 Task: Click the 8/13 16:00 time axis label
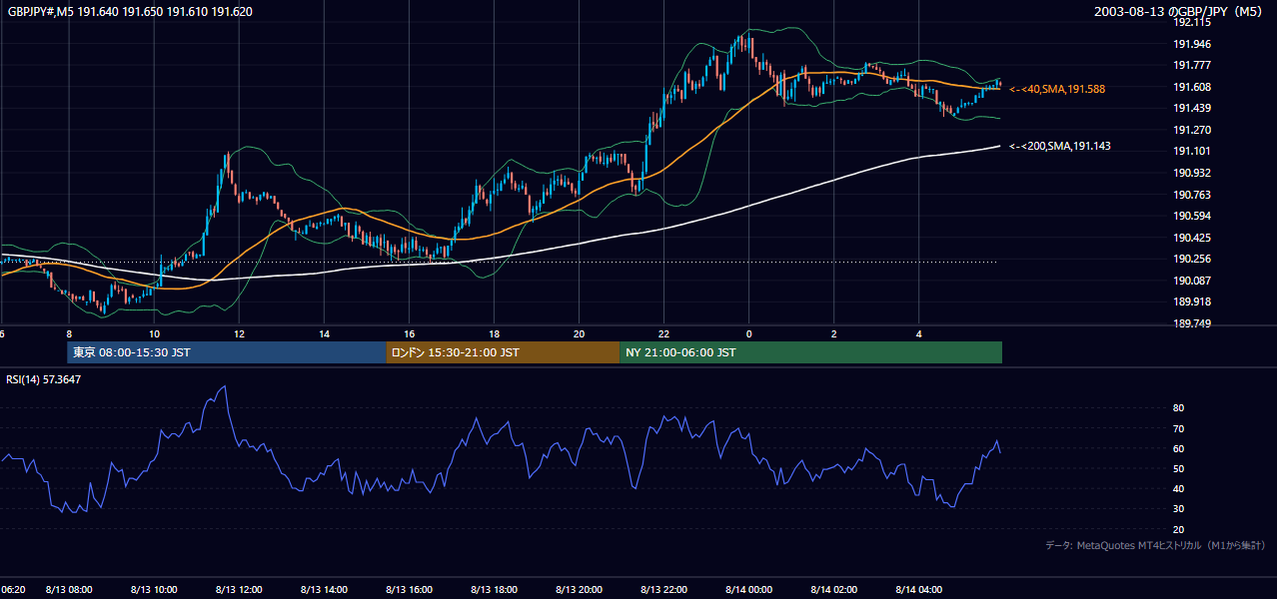(409, 590)
